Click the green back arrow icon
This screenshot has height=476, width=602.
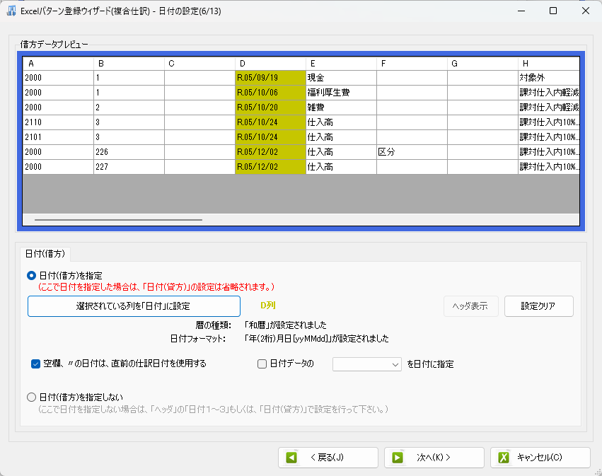pyautogui.click(x=291, y=458)
